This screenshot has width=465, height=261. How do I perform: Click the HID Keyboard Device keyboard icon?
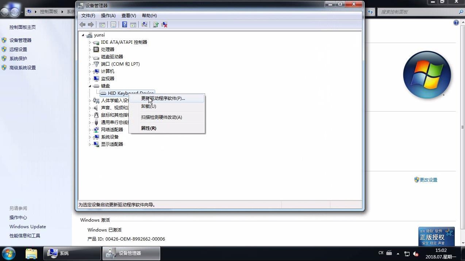(x=103, y=93)
